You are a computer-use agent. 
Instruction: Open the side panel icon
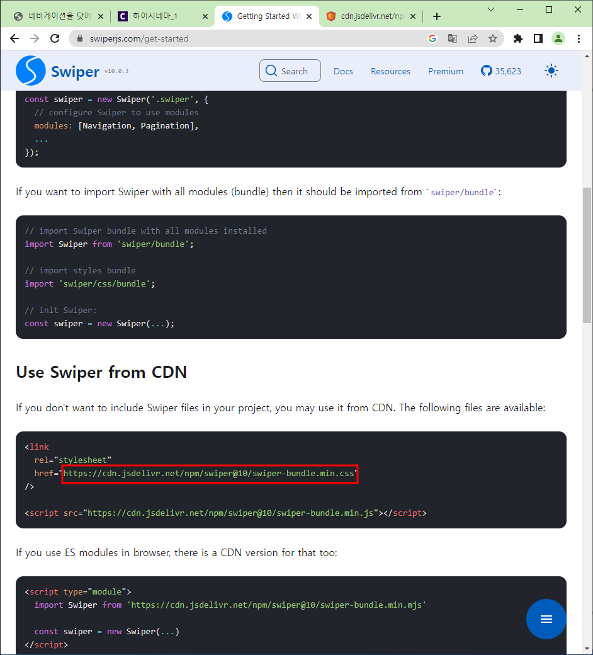click(x=538, y=38)
